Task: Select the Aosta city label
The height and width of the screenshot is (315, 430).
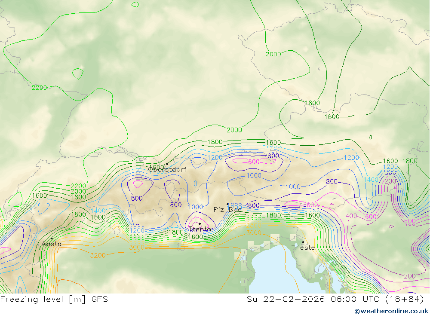Action: (52, 244)
